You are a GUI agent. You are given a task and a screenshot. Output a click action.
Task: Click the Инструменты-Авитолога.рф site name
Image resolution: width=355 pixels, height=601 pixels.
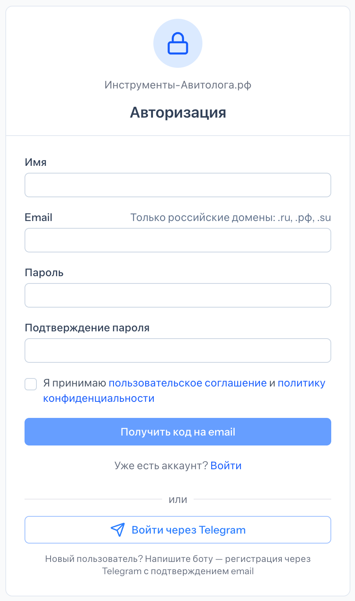pyautogui.click(x=178, y=85)
